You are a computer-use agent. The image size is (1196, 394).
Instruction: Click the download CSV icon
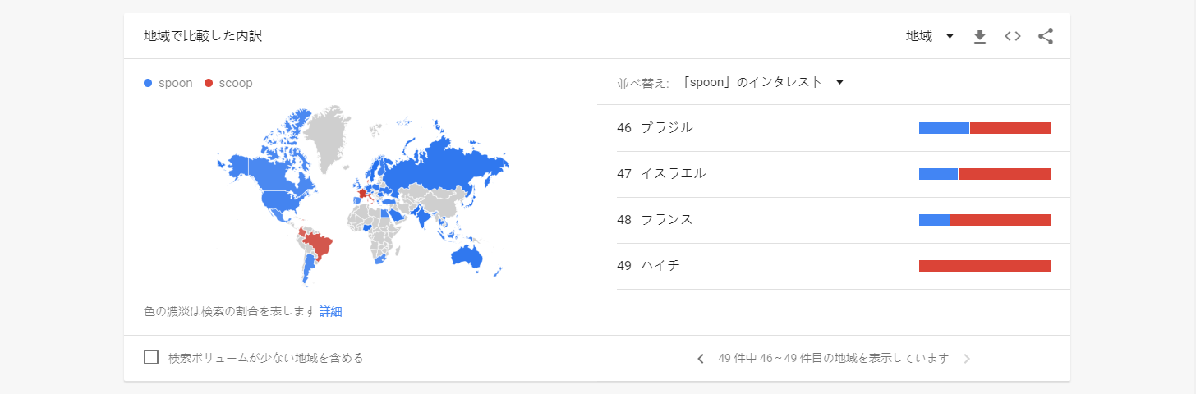coord(979,36)
